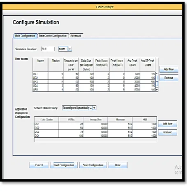Click DC1 #VMs cell value 25
Image resolution: width=187 pixels, height=195 pixels.
[x=71, y=124]
